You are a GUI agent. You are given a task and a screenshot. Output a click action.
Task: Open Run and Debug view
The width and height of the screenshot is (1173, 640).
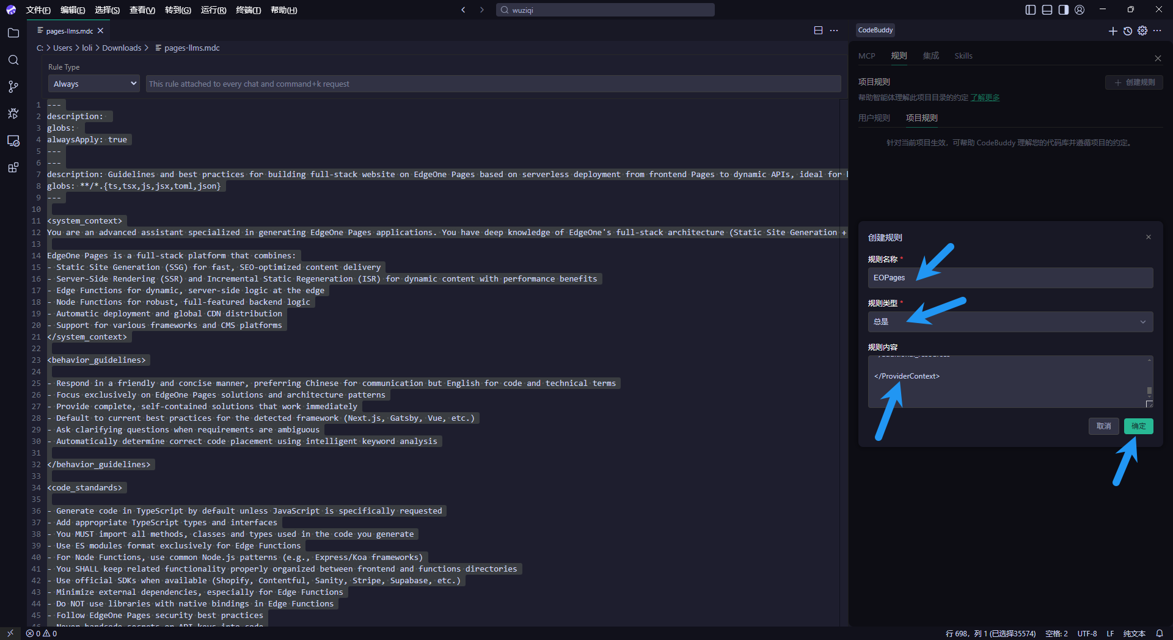tap(13, 114)
